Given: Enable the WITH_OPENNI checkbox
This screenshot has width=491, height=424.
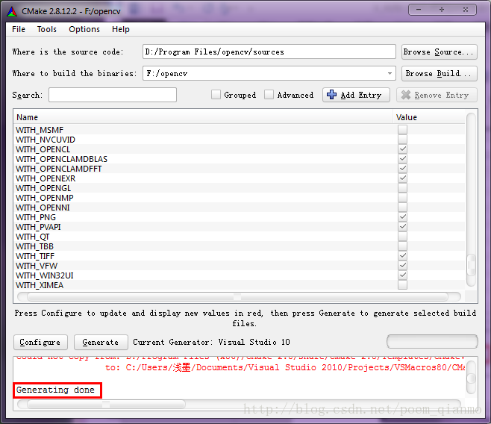Looking at the screenshot, I should 402,207.
